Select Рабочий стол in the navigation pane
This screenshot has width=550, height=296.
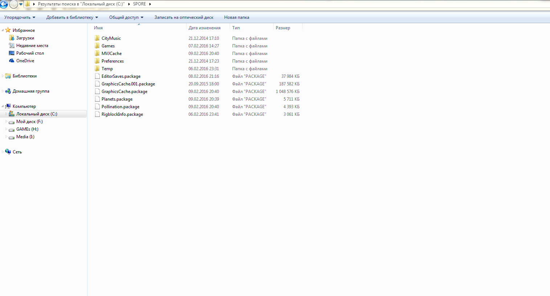tap(30, 53)
